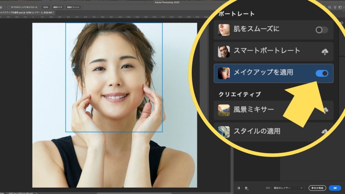Screen dimensions: 345x194
Task: Click the 画面にフィット button
Action: [x=73, y=7]
